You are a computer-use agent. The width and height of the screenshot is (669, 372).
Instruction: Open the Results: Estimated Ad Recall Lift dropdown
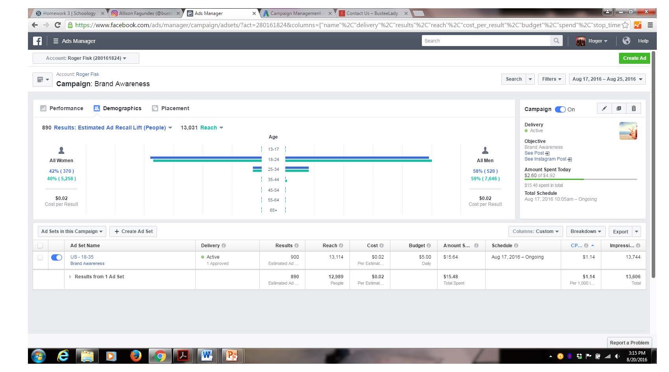[x=113, y=128]
